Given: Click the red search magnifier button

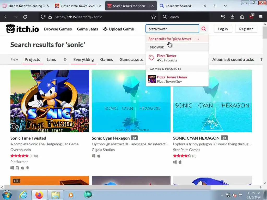Looking at the screenshot, I should 204,29.
